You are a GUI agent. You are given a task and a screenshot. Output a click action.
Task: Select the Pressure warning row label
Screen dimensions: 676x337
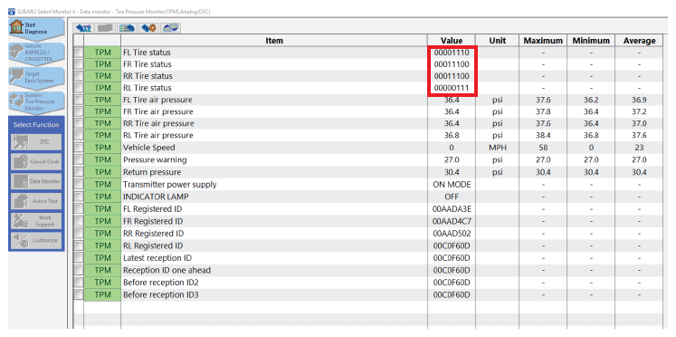coord(155,159)
